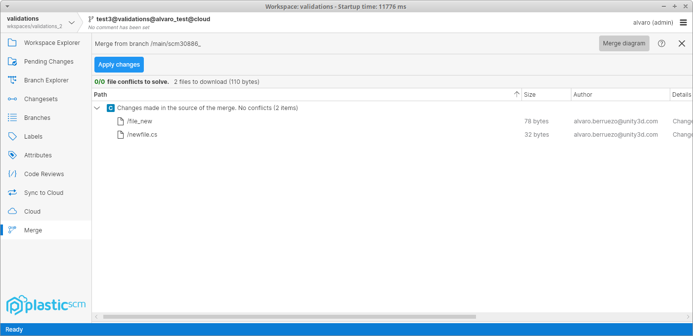Select the Labels sidebar icon
Screen dimensions: 693x336
tap(12, 136)
